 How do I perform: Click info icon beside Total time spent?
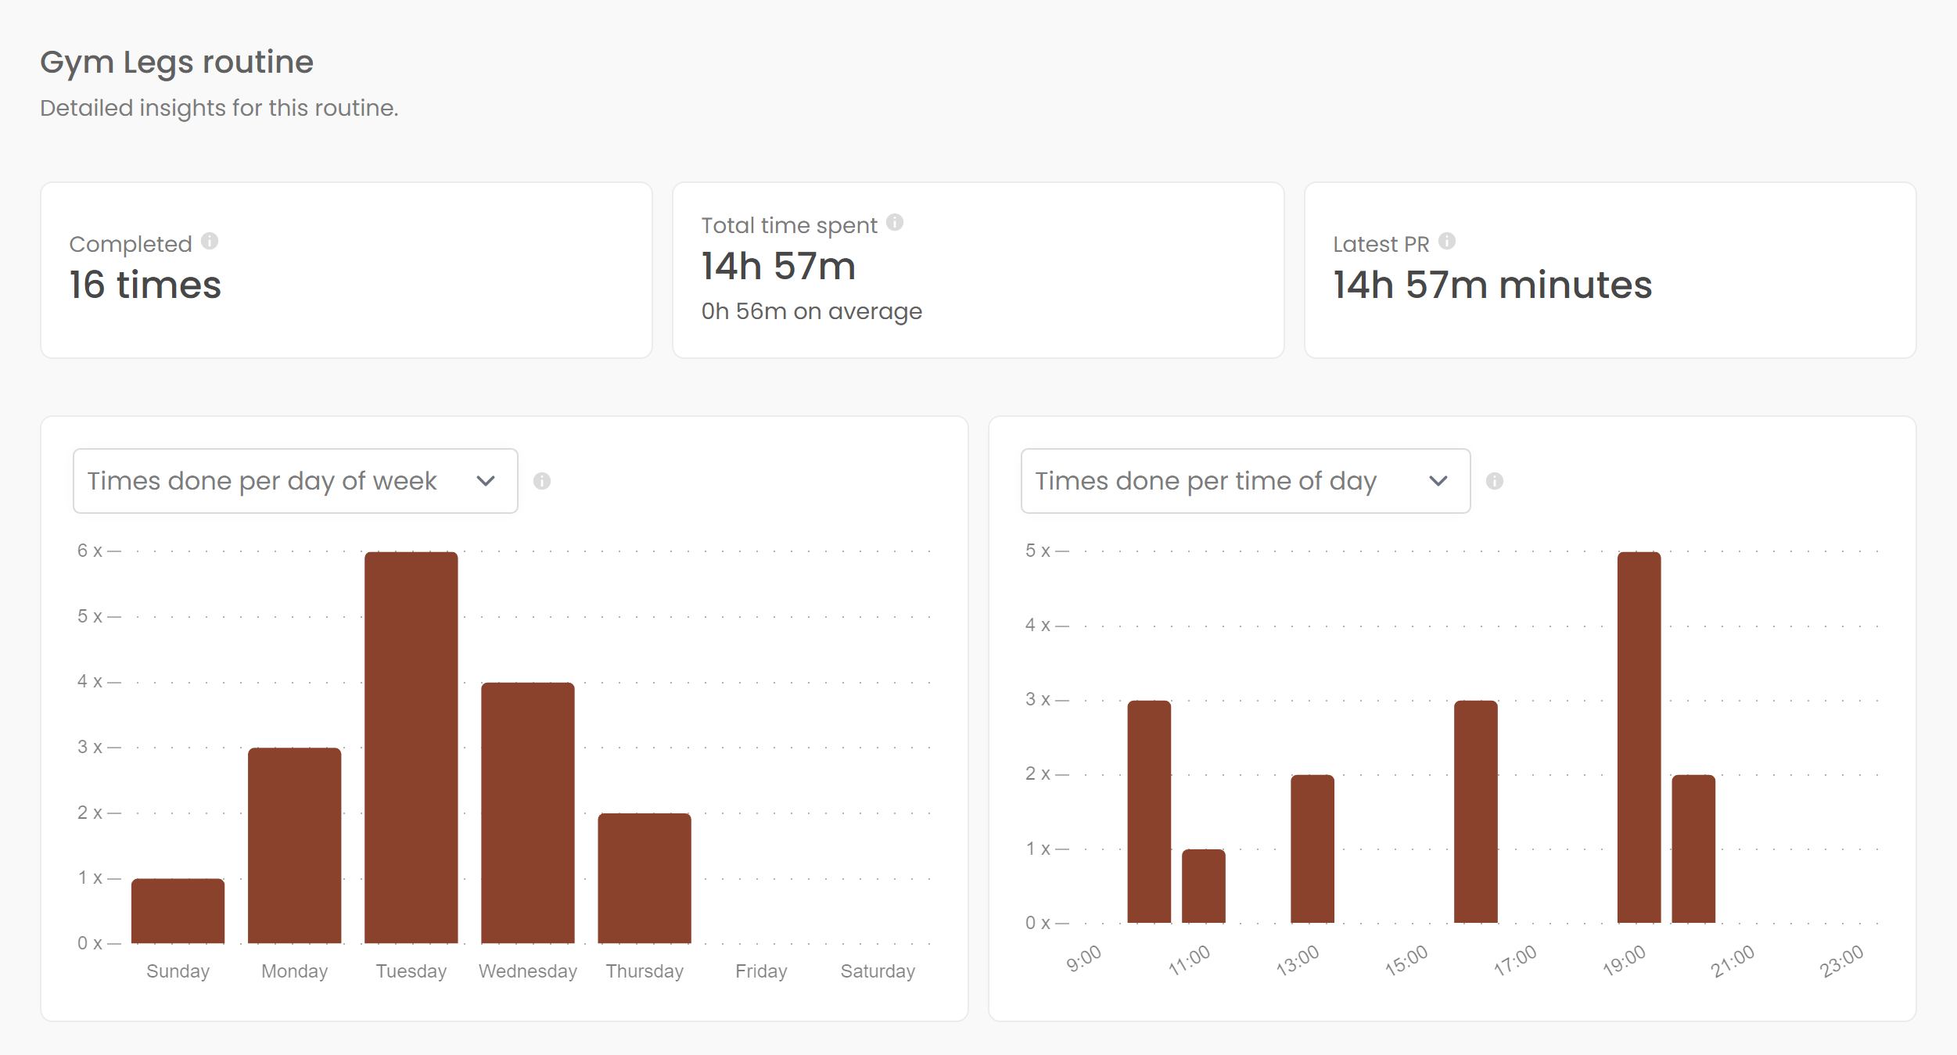[895, 223]
